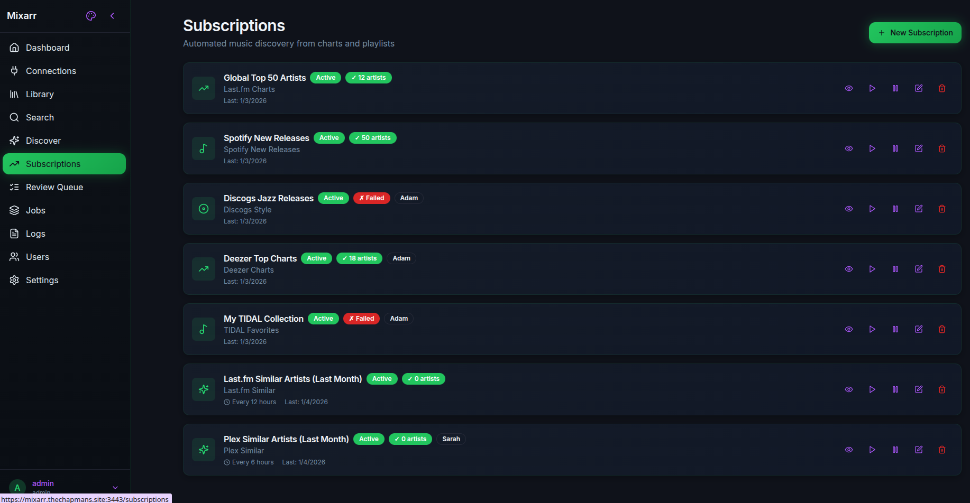Expand the admin account menu
This screenshot has height=503, width=970.
115,487
